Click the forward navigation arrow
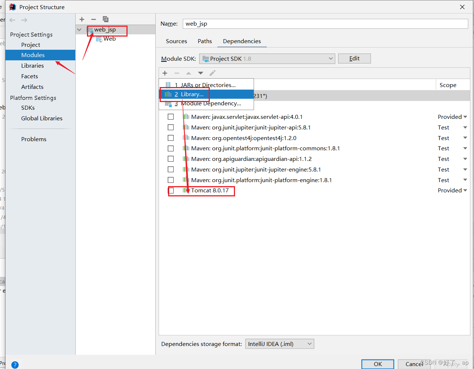This screenshot has height=369, width=474. click(24, 20)
